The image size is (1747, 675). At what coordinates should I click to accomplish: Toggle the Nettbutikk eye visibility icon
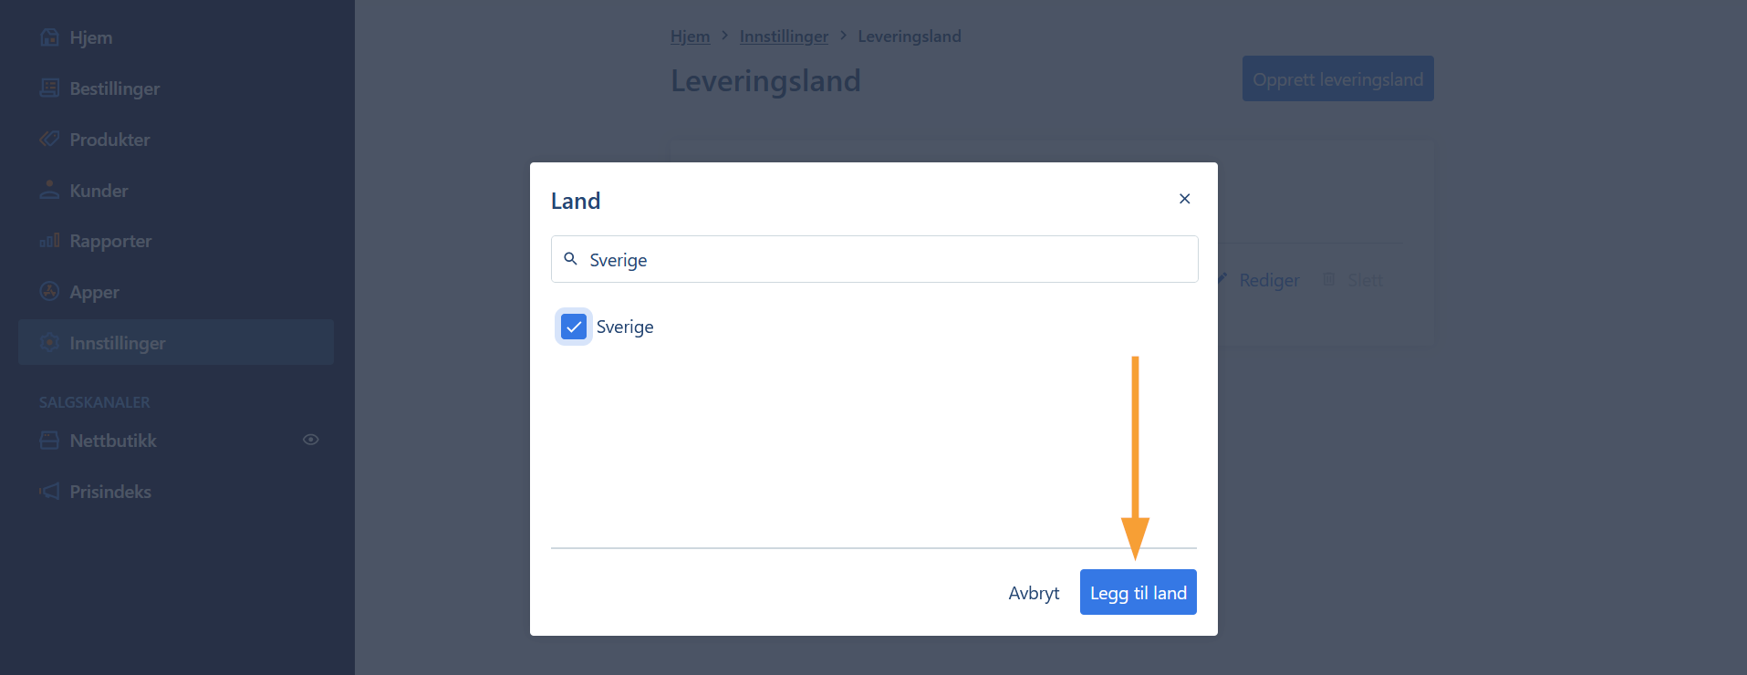[x=311, y=440]
